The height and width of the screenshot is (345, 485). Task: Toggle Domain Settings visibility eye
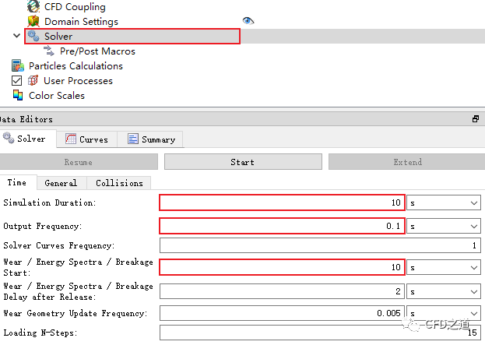(248, 22)
